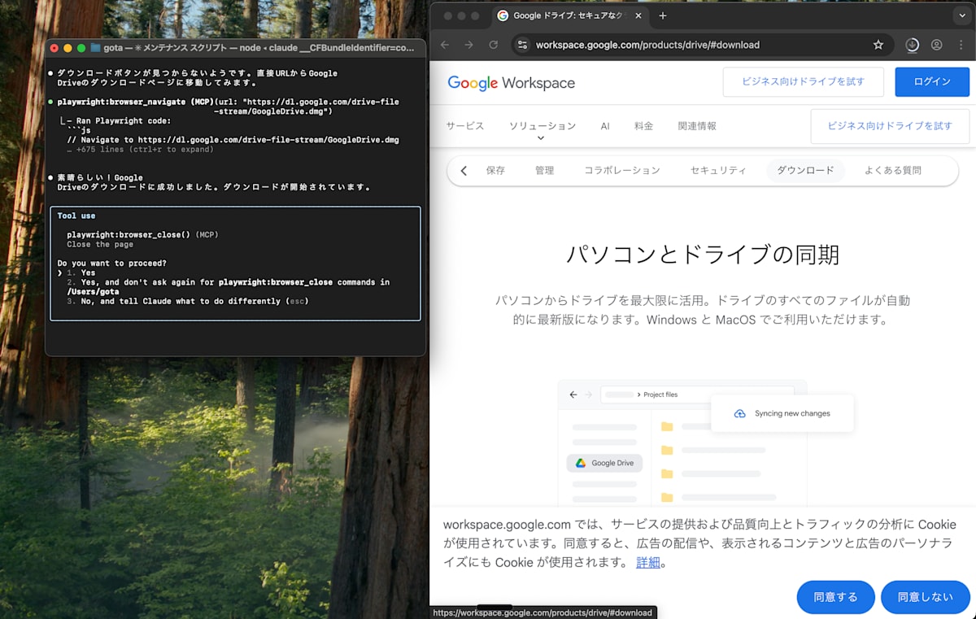Click Chrome's forward arrow
The image size is (976, 619).
[x=468, y=45]
